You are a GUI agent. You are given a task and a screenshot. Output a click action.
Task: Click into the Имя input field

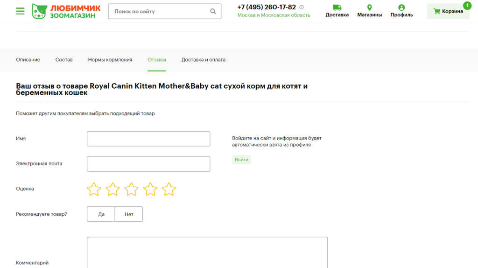(148, 139)
